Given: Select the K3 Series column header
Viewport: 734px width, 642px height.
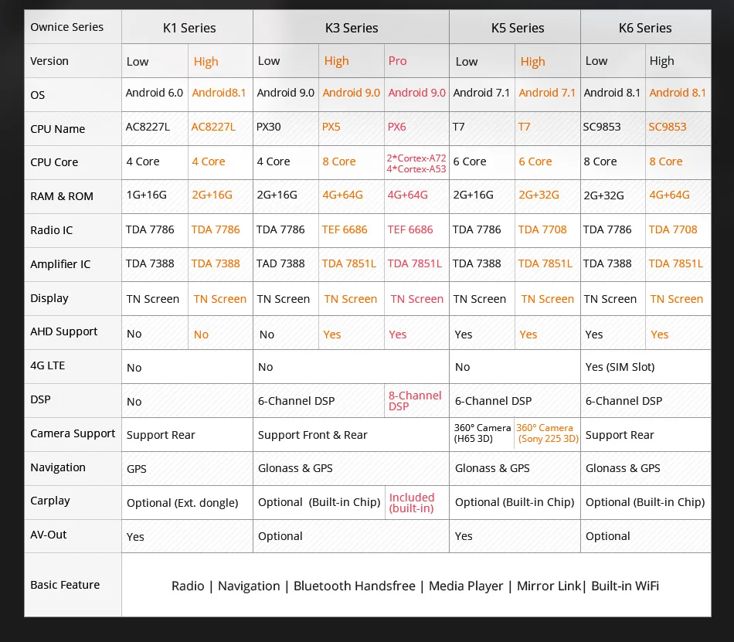Looking at the screenshot, I should click(x=351, y=27).
